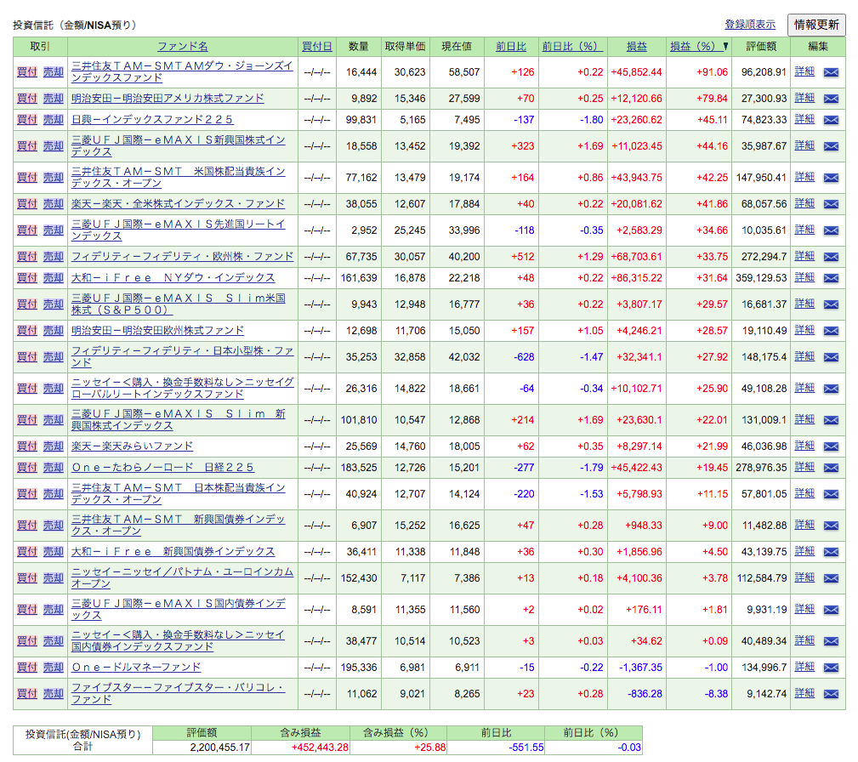
Task: Open 詳細 for 明治安田アメリカ株式ファンド
Action: (x=804, y=98)
